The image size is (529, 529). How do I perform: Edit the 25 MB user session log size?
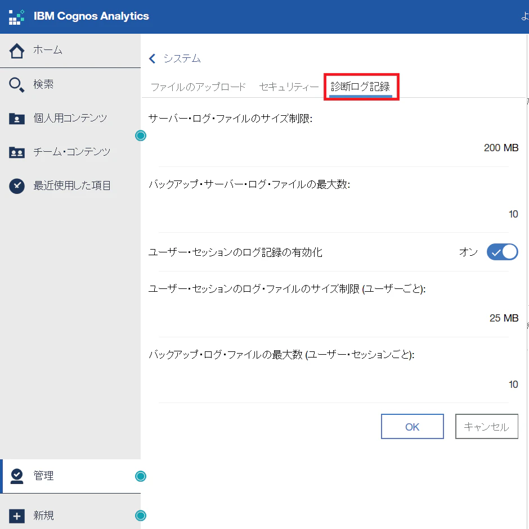[x=504, y=318]
